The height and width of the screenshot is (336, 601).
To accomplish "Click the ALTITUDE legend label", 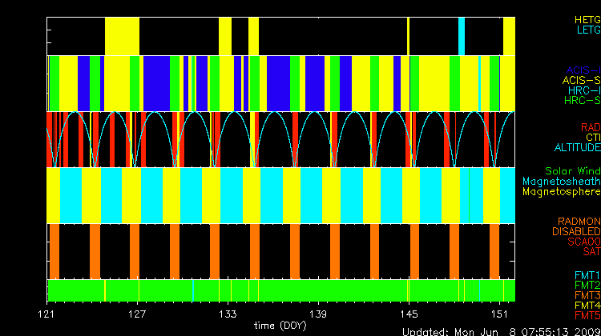I will click(x=577, y=148).
